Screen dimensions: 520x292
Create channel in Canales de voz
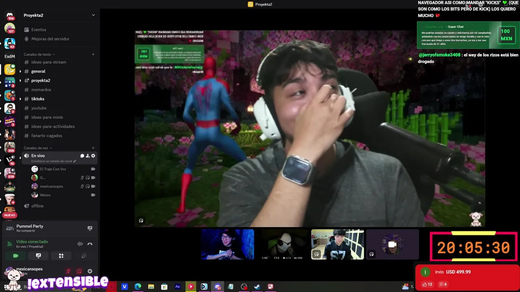pos(93,148)
